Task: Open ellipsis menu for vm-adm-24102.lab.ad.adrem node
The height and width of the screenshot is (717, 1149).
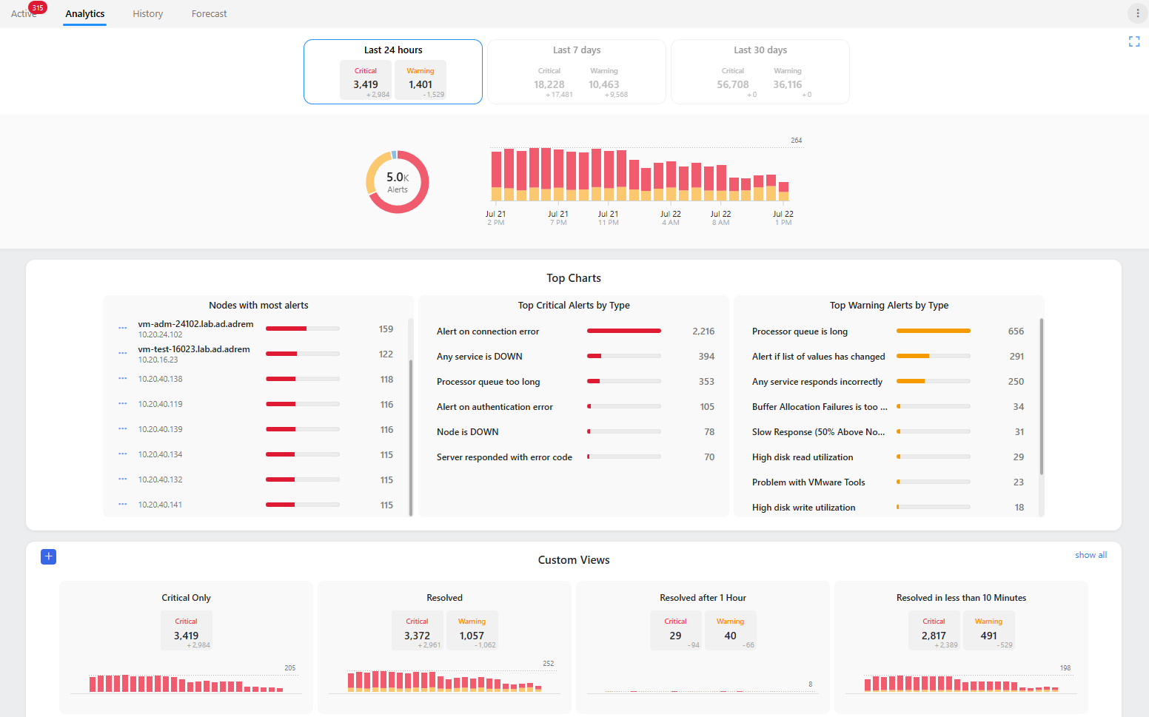Action: pyautogui.click(x=123, y=329)
